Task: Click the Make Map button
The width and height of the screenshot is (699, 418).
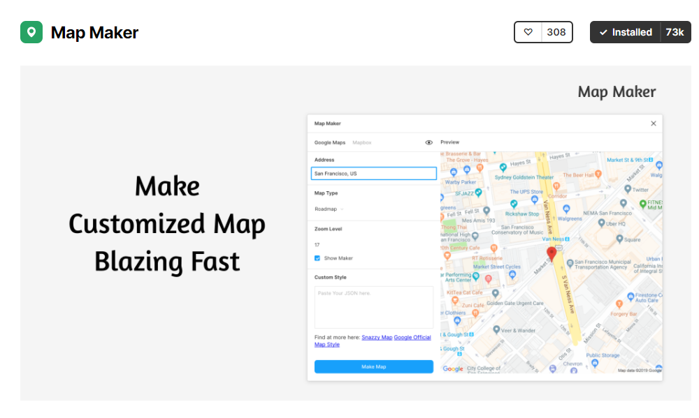Action: (x=373, y=366)
